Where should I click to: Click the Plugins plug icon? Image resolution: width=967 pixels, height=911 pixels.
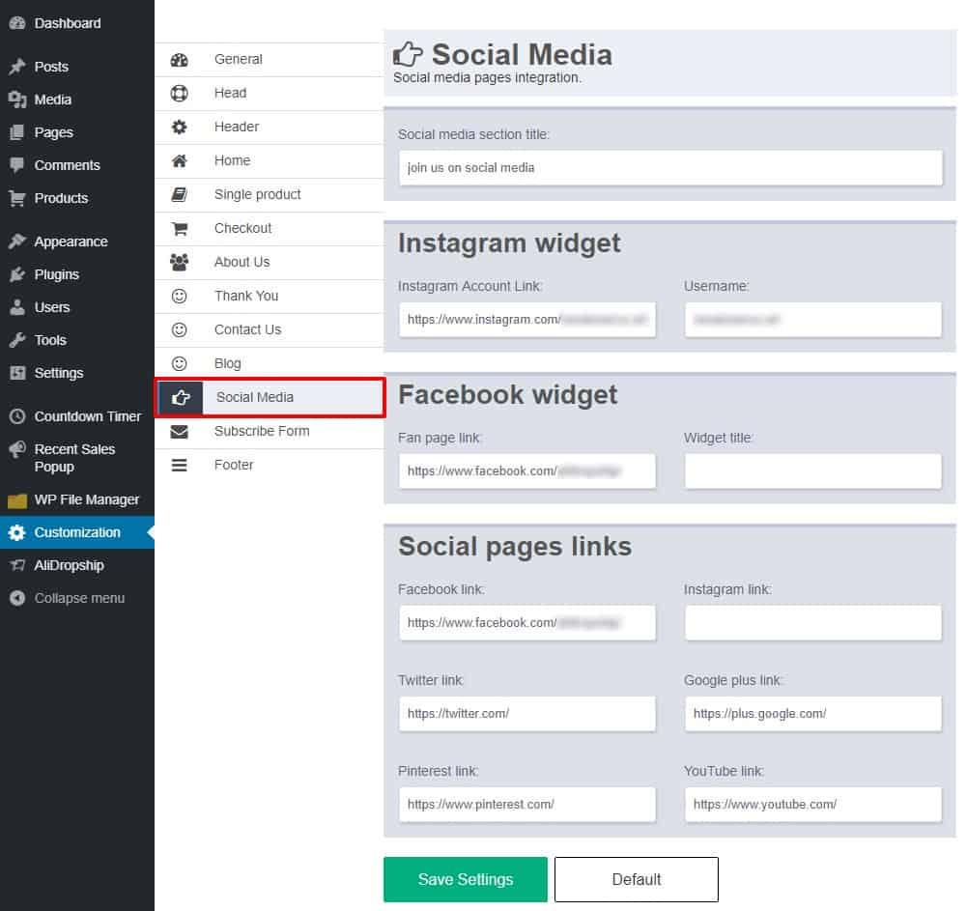click(17, 273)
